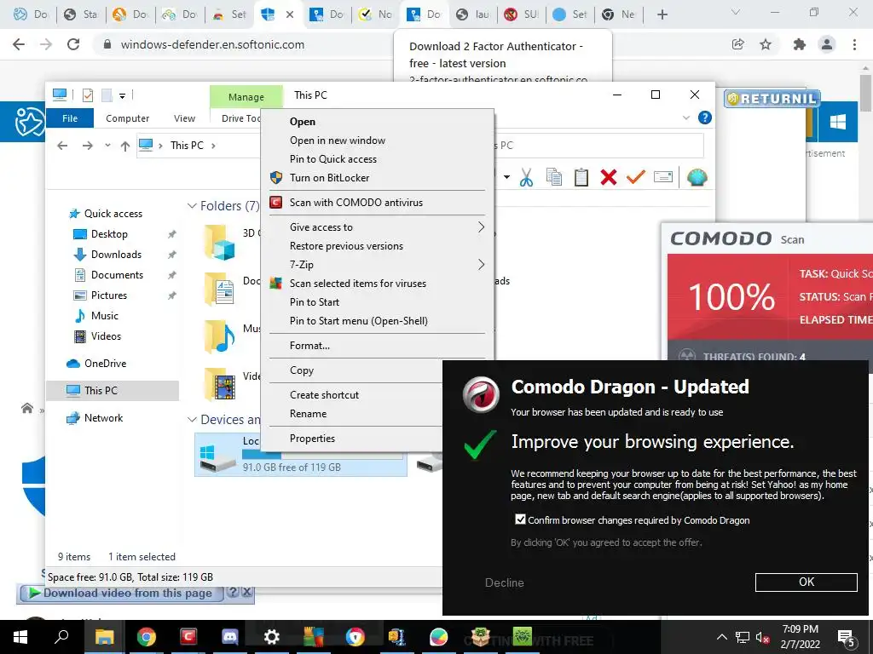Click the share page icon in Chrome
Screen dimensions: 873x654
[x=738, y=44]
